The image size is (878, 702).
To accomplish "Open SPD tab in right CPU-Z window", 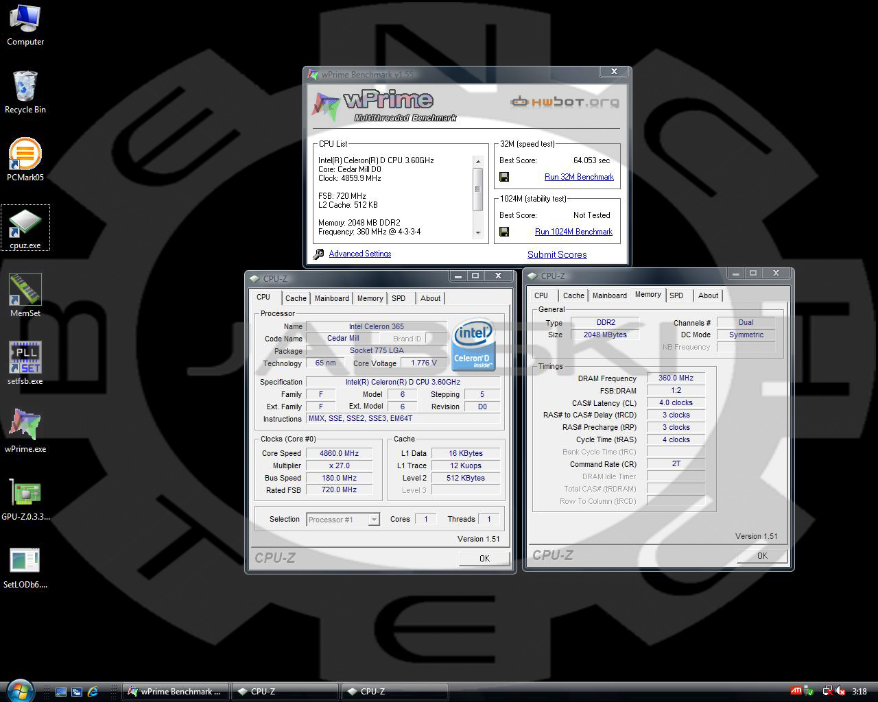I will click(676, 295).
